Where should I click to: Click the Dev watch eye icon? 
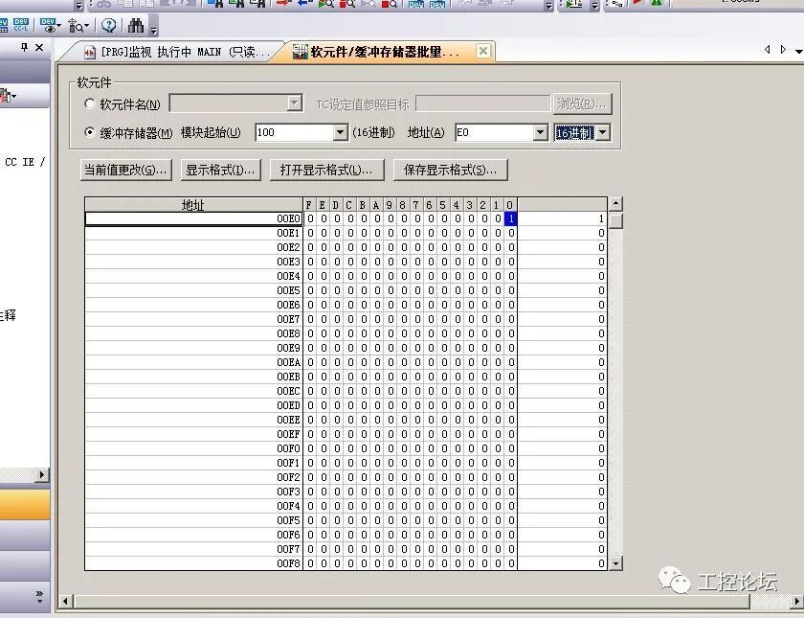(x=48, y=25)
